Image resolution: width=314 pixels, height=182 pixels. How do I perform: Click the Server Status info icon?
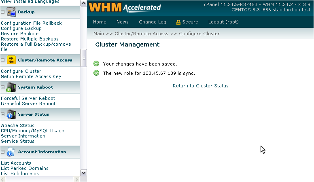point(11,114)
